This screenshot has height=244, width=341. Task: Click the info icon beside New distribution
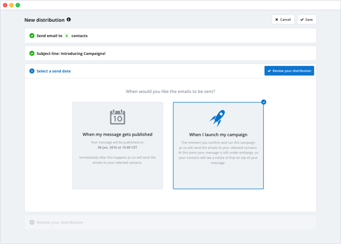69,20
